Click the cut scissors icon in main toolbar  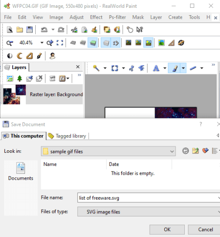click(74, 30)
